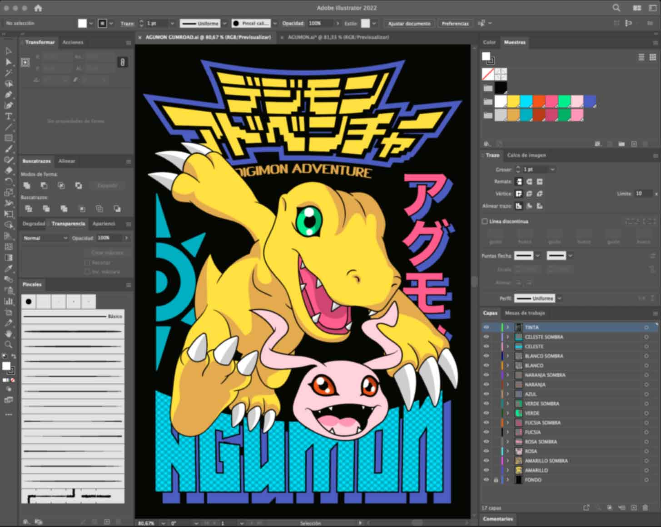Screen dimensions: 661x527
Task: Create a new layer in Capas panel
Action: pos(633,508)
